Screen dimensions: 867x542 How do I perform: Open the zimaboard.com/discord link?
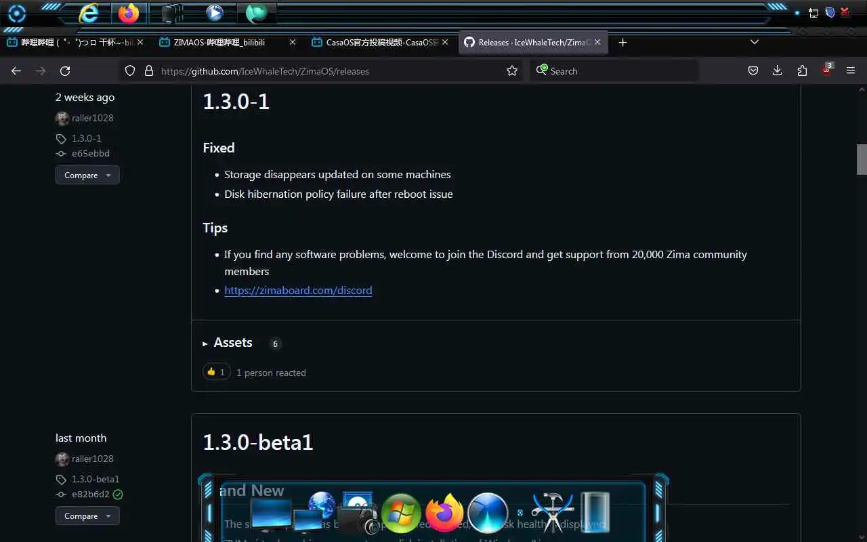(298, 290)
